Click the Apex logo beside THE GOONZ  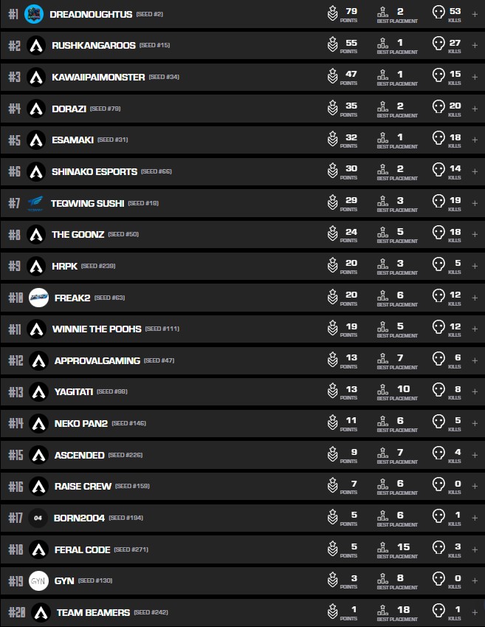point(36,234)
